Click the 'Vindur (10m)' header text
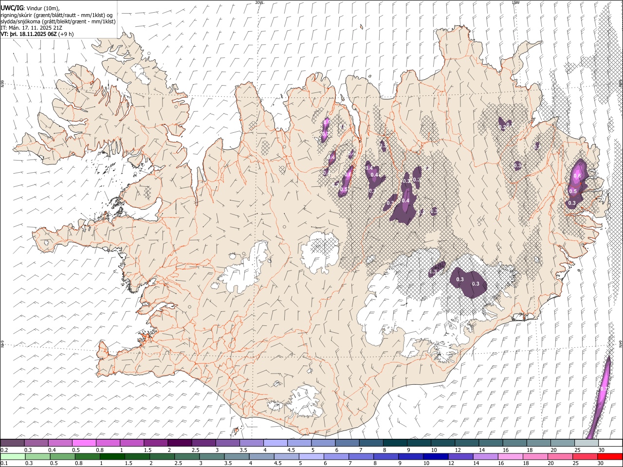The image size is (623, 467). [42, 8]
